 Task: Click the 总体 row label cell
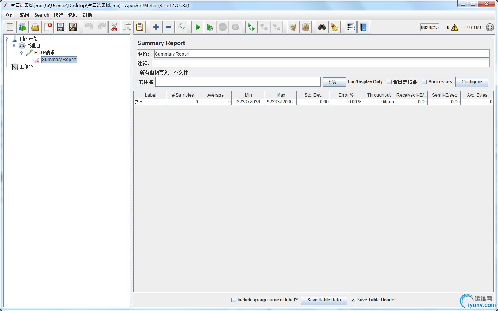pos(150,102)
